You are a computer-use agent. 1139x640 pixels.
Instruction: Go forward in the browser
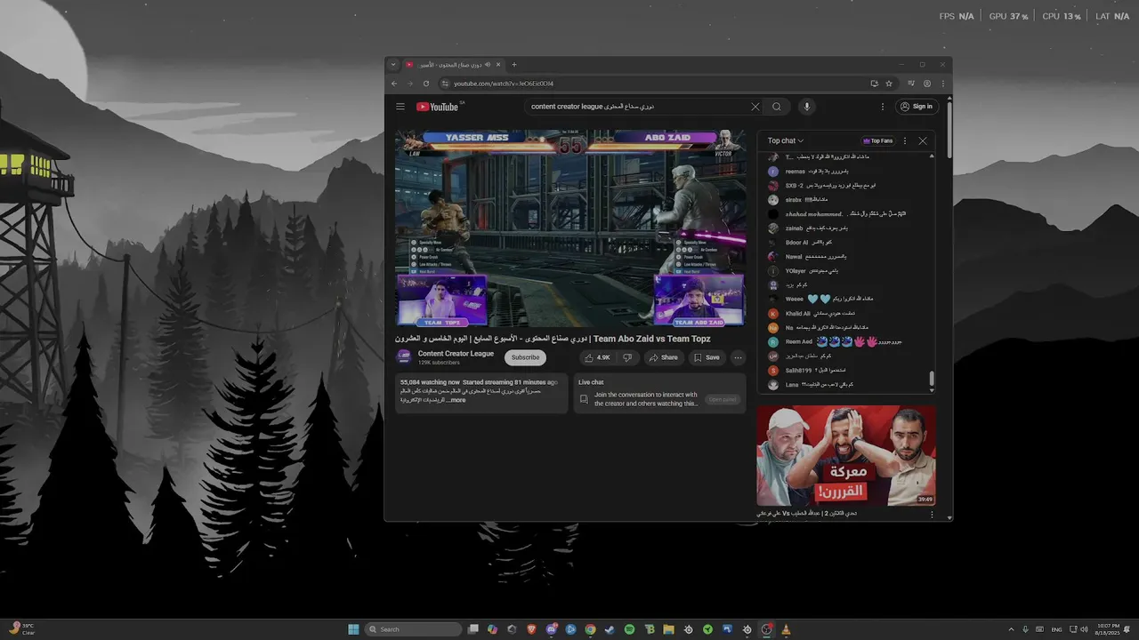coord(410,84)
